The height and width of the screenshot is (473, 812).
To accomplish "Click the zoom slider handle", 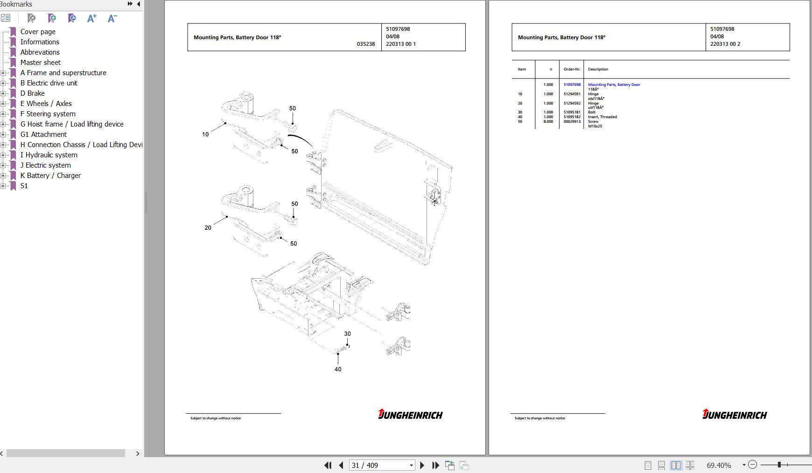I will pos(779,465).
